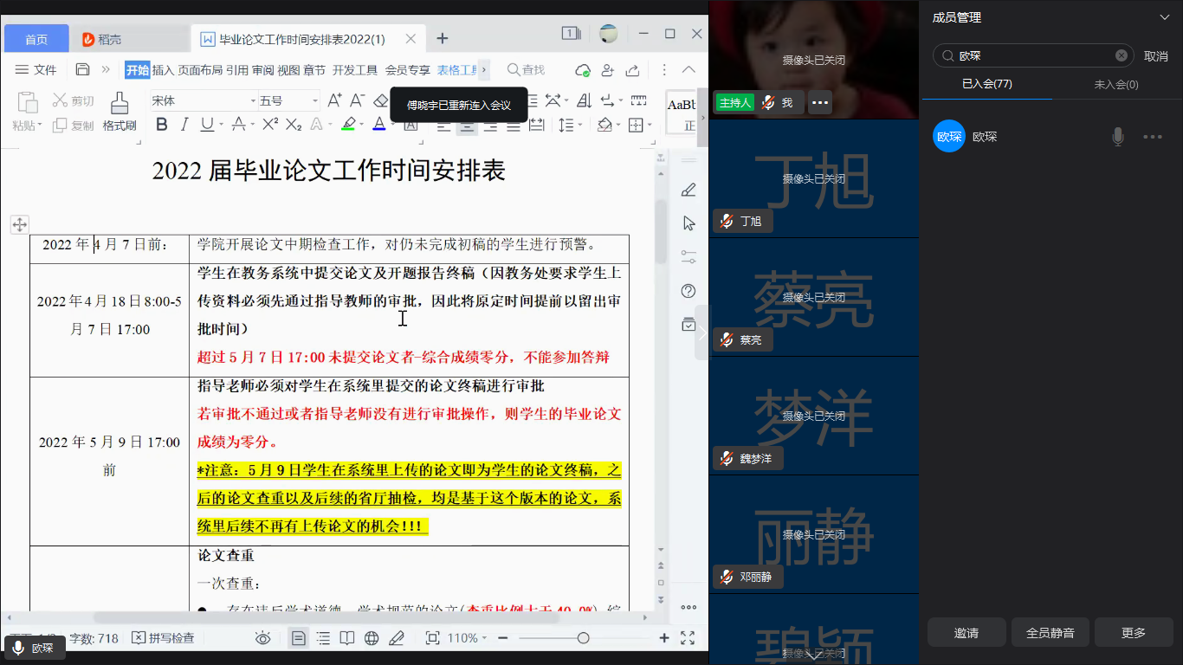Clear the search with the X icon

pos(1121,55)
